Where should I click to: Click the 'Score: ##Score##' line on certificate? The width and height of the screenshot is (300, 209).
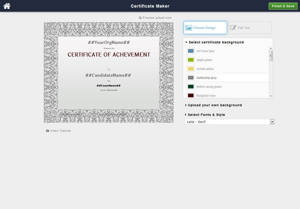109,90
